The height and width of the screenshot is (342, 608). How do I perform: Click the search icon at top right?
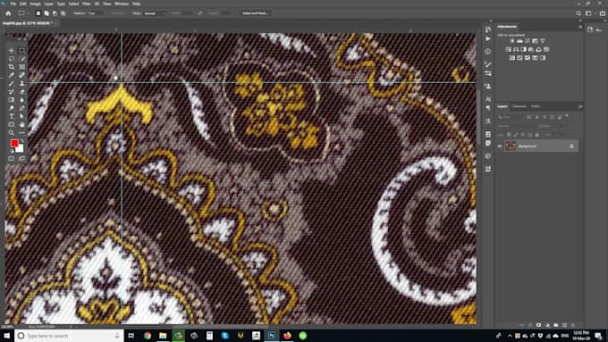[x=578, y=13]
